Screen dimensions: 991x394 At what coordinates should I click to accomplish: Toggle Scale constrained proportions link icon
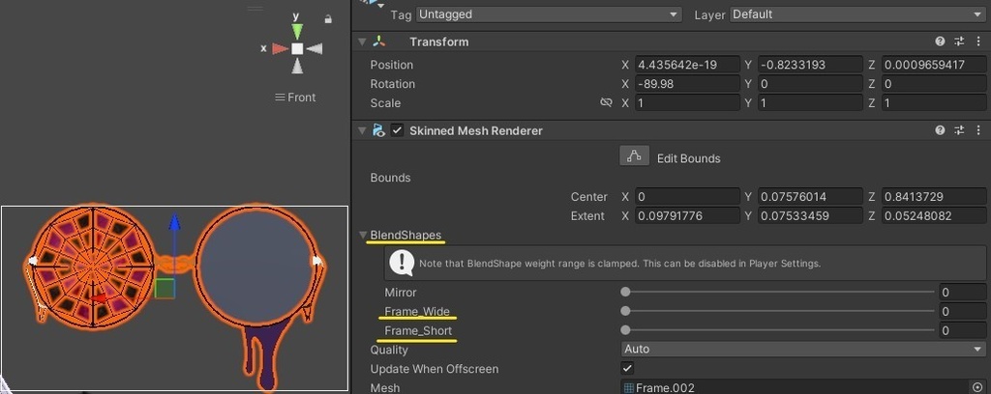[606, 103]
